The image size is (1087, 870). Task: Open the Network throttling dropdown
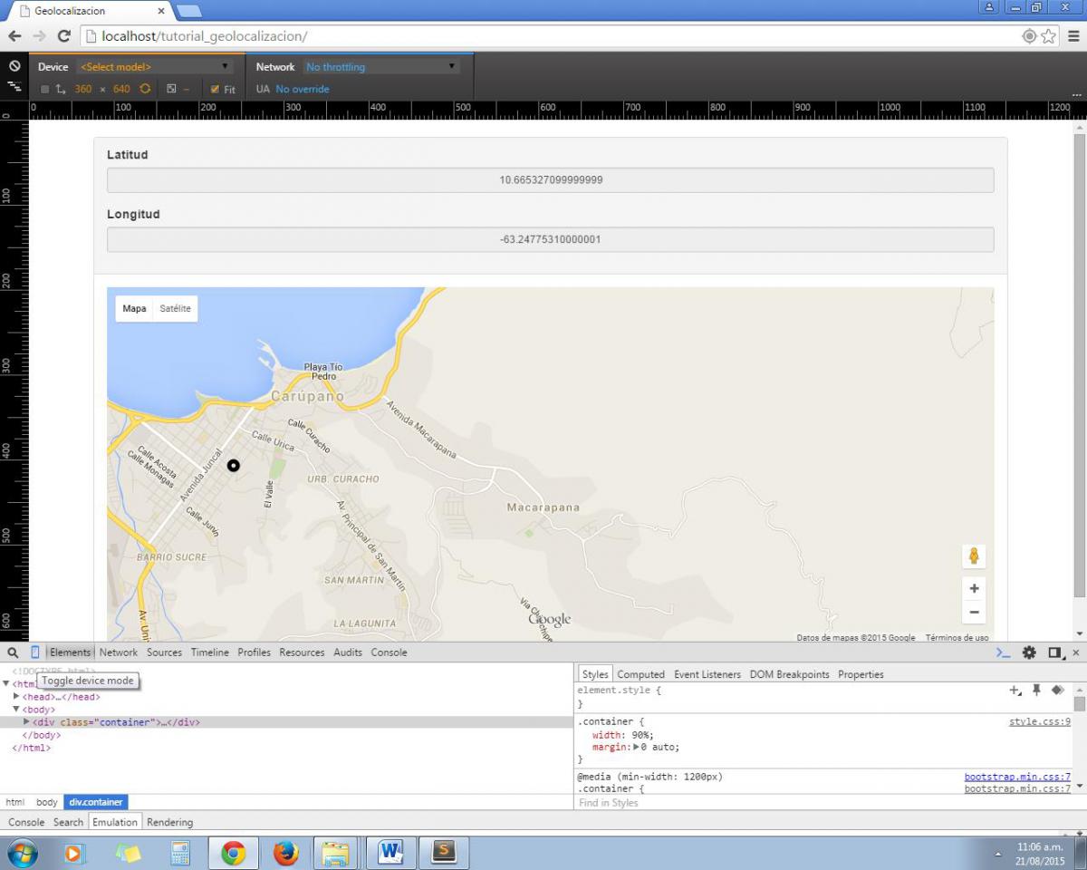[381, 67]
